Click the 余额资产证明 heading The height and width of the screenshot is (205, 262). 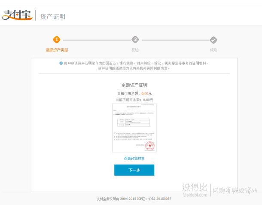click(x=134, y=85)
